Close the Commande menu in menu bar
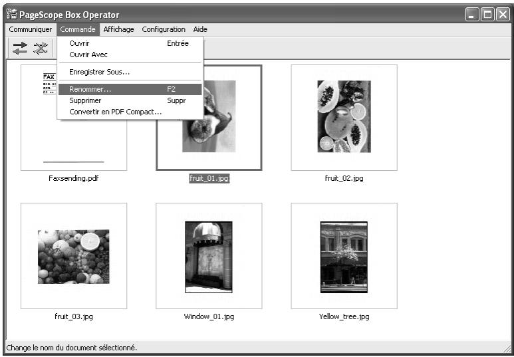Image resolution: width=514 pixels, height=357 pixels. pos(78,29)
